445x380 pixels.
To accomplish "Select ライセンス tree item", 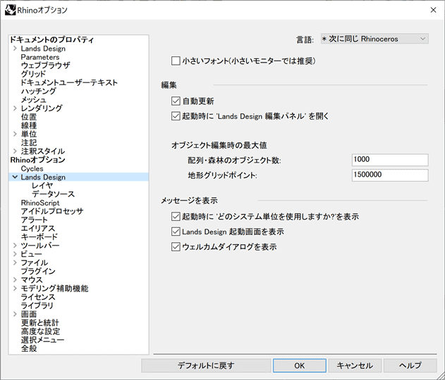I will point(38,297).
